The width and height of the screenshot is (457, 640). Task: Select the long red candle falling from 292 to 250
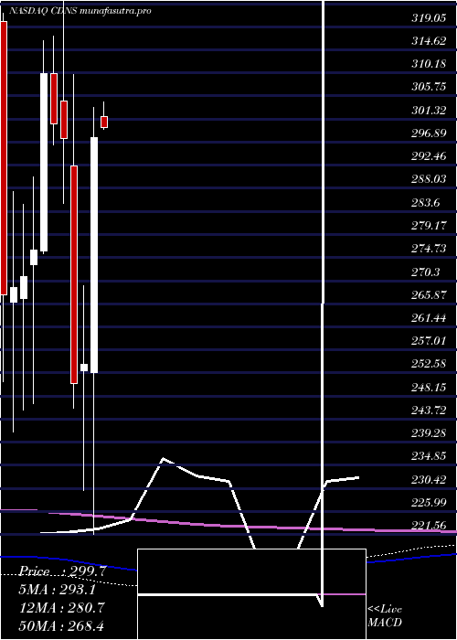(74, 274)
